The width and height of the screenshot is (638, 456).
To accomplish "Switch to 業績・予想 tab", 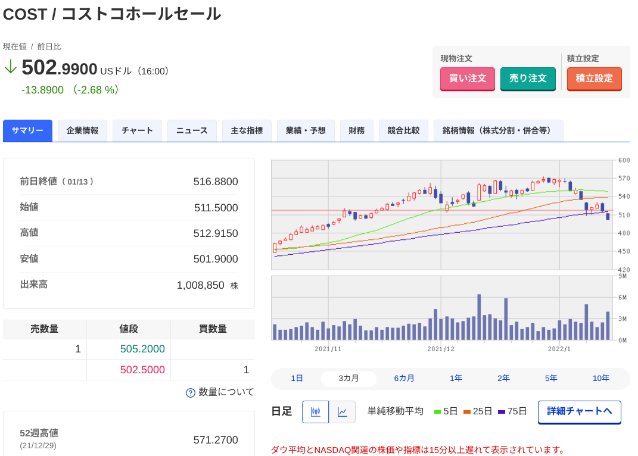I will point(306,130).
